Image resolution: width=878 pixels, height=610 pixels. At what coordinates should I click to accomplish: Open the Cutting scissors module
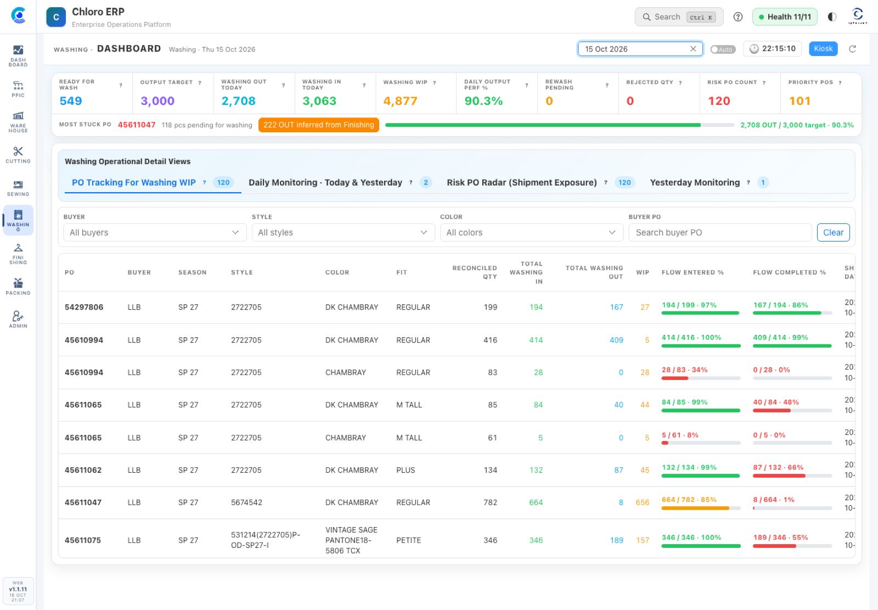click(18, 155)
